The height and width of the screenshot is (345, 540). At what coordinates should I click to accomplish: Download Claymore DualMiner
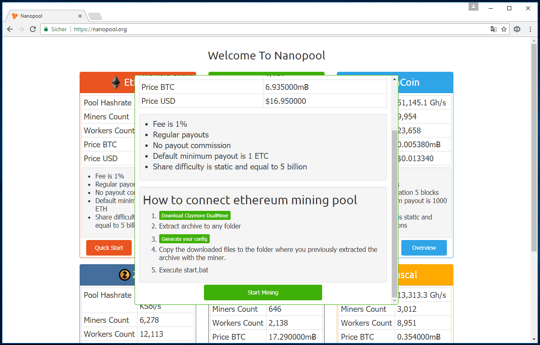coord(195,215)
